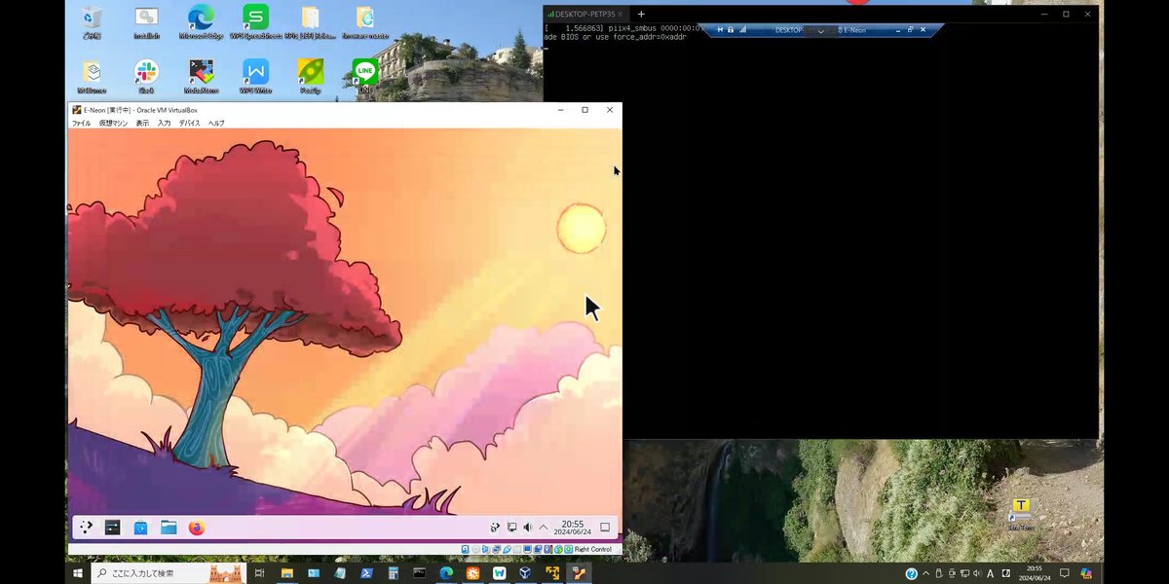Open the 仮想マシン menu in VirtualBox
Viewport: 1169px width, 584px height.
coord(113,124)
